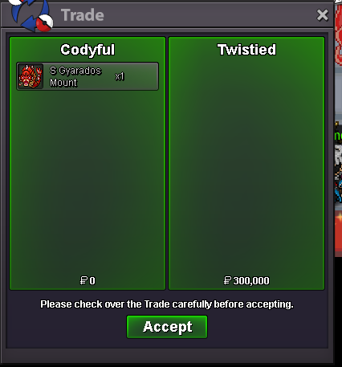Click the trade warning message text
The width and height of the screenshot is (342, 367).
tap(167, 304)
